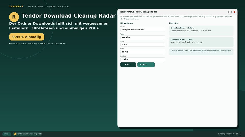The image size is (245, 137).
Task: Click the Keine Werbung text
Action: pos(29,44)
